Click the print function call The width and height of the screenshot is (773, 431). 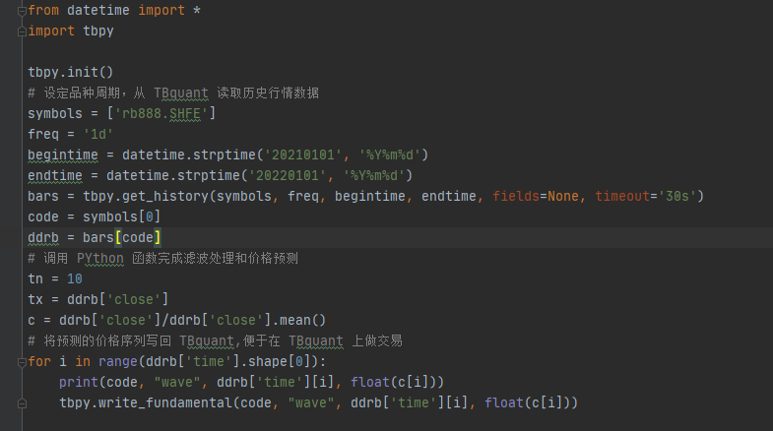[x=79, y=383]
